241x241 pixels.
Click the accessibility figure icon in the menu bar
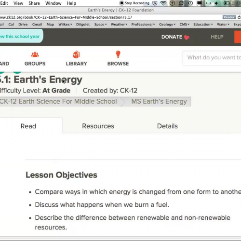[x=172, y=3]
